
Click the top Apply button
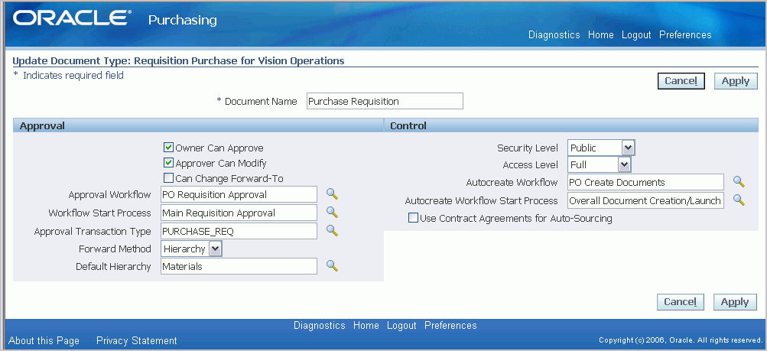(736, 81)
